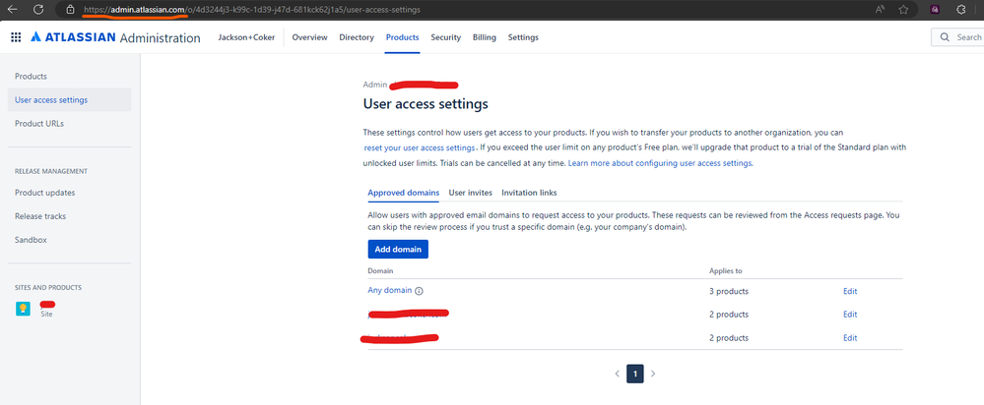
Task: Open Products in the left sidebar
Action: (x=31, y=77)
